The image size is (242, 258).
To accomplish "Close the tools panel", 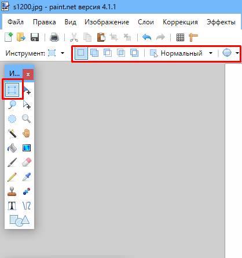I will pos(28,74).
